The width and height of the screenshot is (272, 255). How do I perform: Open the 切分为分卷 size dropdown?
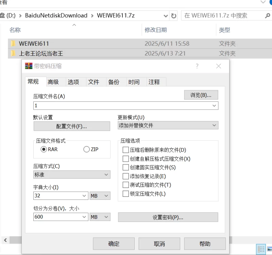(84, 217)
